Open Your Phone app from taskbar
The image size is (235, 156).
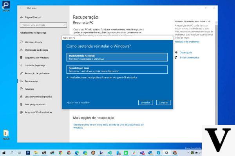click(x=119, y=153)
